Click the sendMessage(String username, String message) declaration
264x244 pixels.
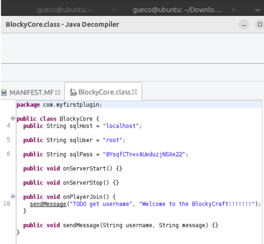coord(121,225)
